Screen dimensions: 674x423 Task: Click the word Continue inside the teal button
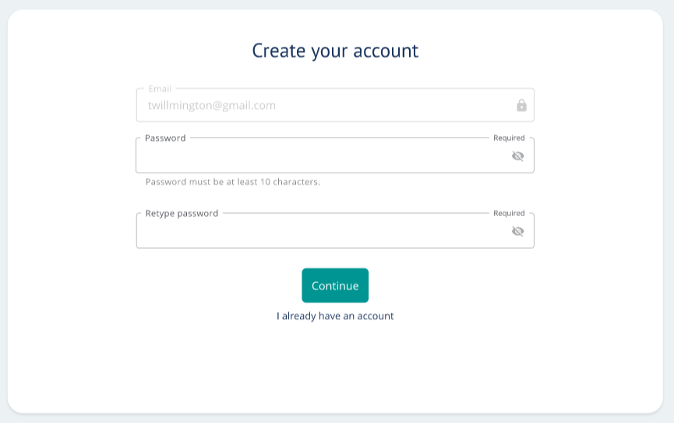point(335,285)
